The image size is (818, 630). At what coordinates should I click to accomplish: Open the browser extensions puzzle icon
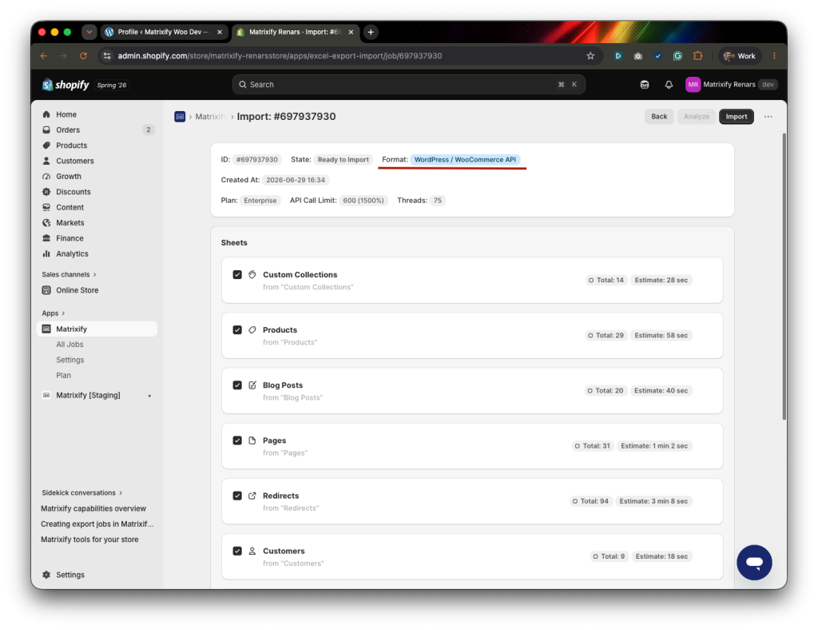pyautogui.click(x=697, y=56)
